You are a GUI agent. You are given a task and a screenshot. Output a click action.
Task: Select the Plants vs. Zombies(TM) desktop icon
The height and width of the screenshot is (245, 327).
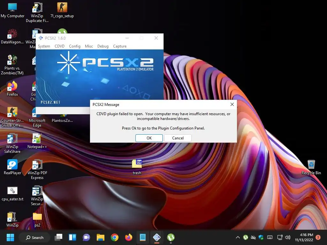[x=12, y=65]
